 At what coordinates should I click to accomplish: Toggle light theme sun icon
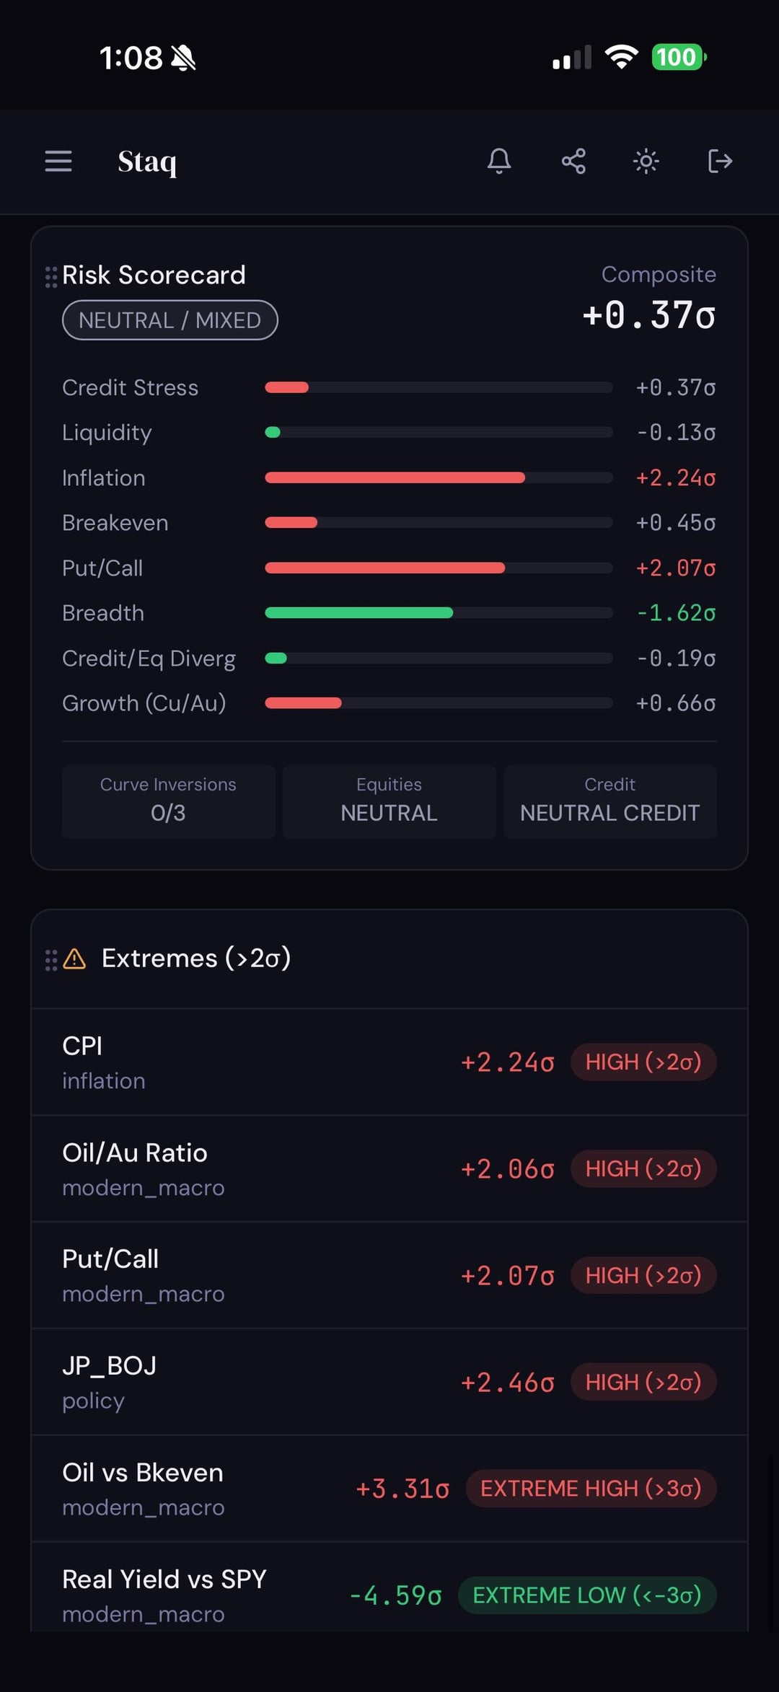pos(646,161)
